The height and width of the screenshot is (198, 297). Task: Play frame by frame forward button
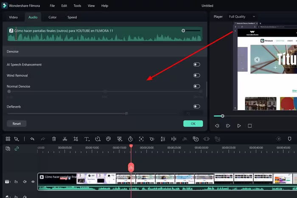click(228, 126)
